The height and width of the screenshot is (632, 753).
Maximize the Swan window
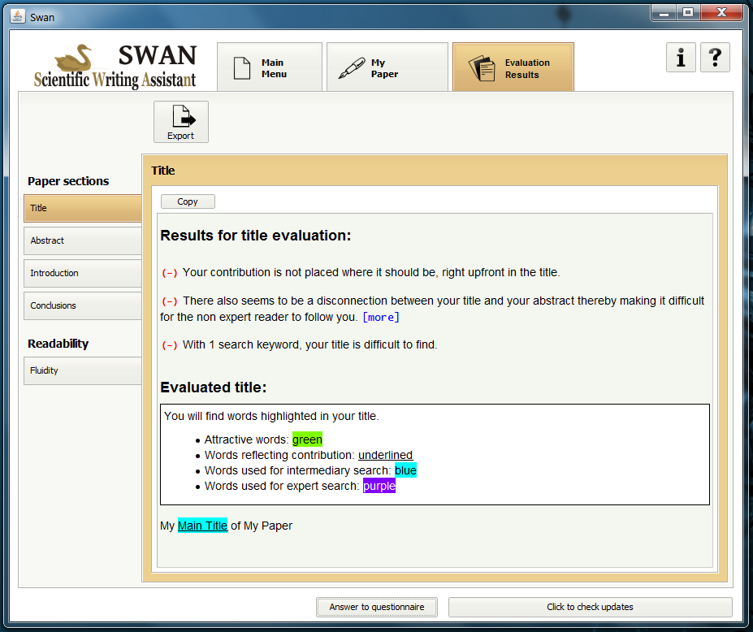pyautogui.click(x=688, y=12)
